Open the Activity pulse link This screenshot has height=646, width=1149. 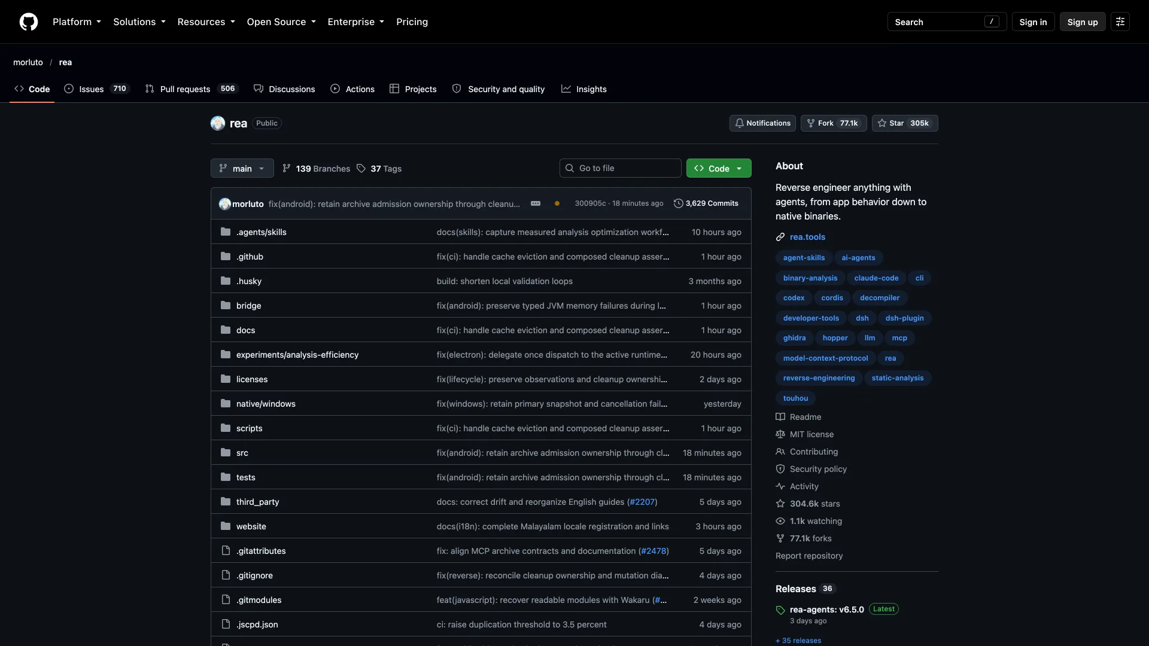797,486
